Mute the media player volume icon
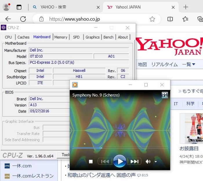 [x=148, y=162]
